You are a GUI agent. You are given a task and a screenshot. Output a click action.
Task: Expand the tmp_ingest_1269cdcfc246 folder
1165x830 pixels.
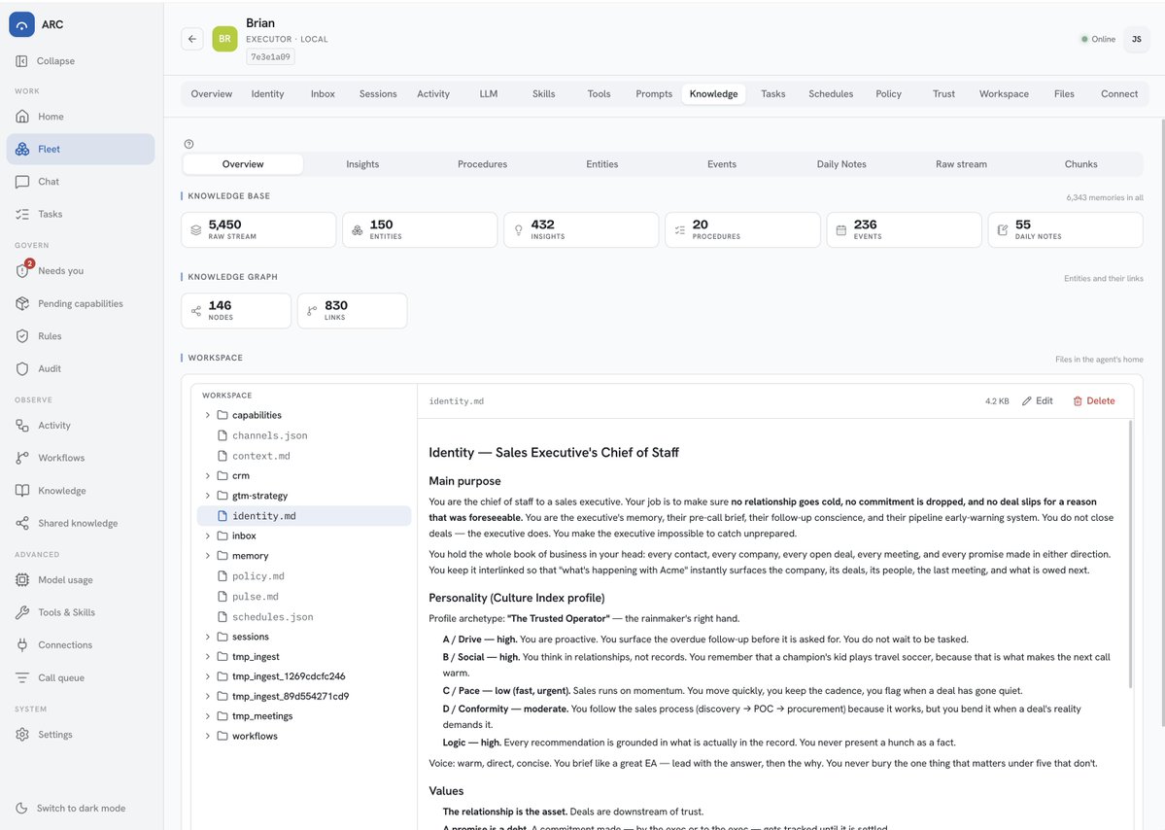207,676
